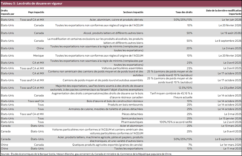Click the 'Sources : Études économiques de la Banque Scotia' footnote
The height and width of the screenshot is (156, 242).
pyautogui.click(x=86, y=154)
